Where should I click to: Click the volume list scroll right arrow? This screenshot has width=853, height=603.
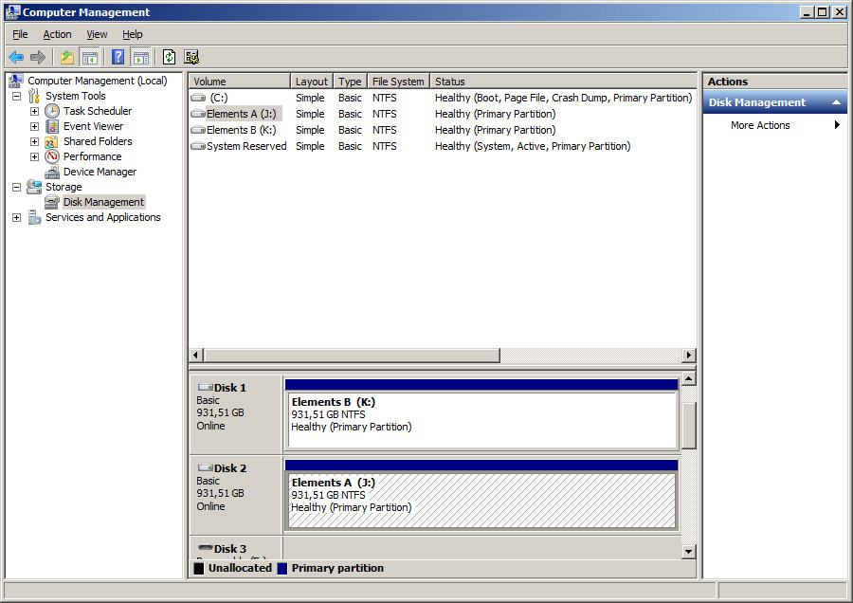(689, 356)
